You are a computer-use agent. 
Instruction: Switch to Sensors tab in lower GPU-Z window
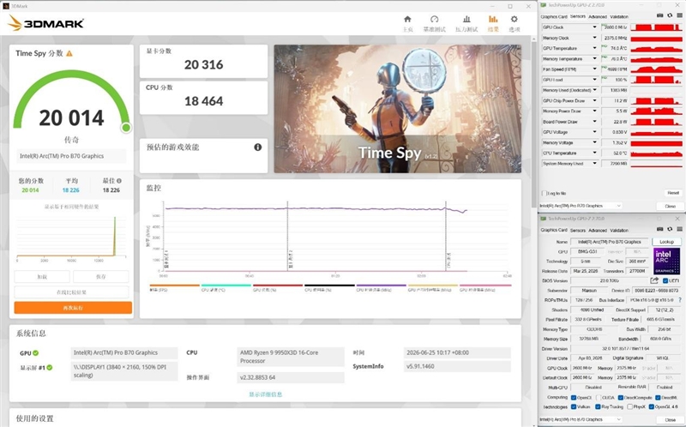[577, 230]
